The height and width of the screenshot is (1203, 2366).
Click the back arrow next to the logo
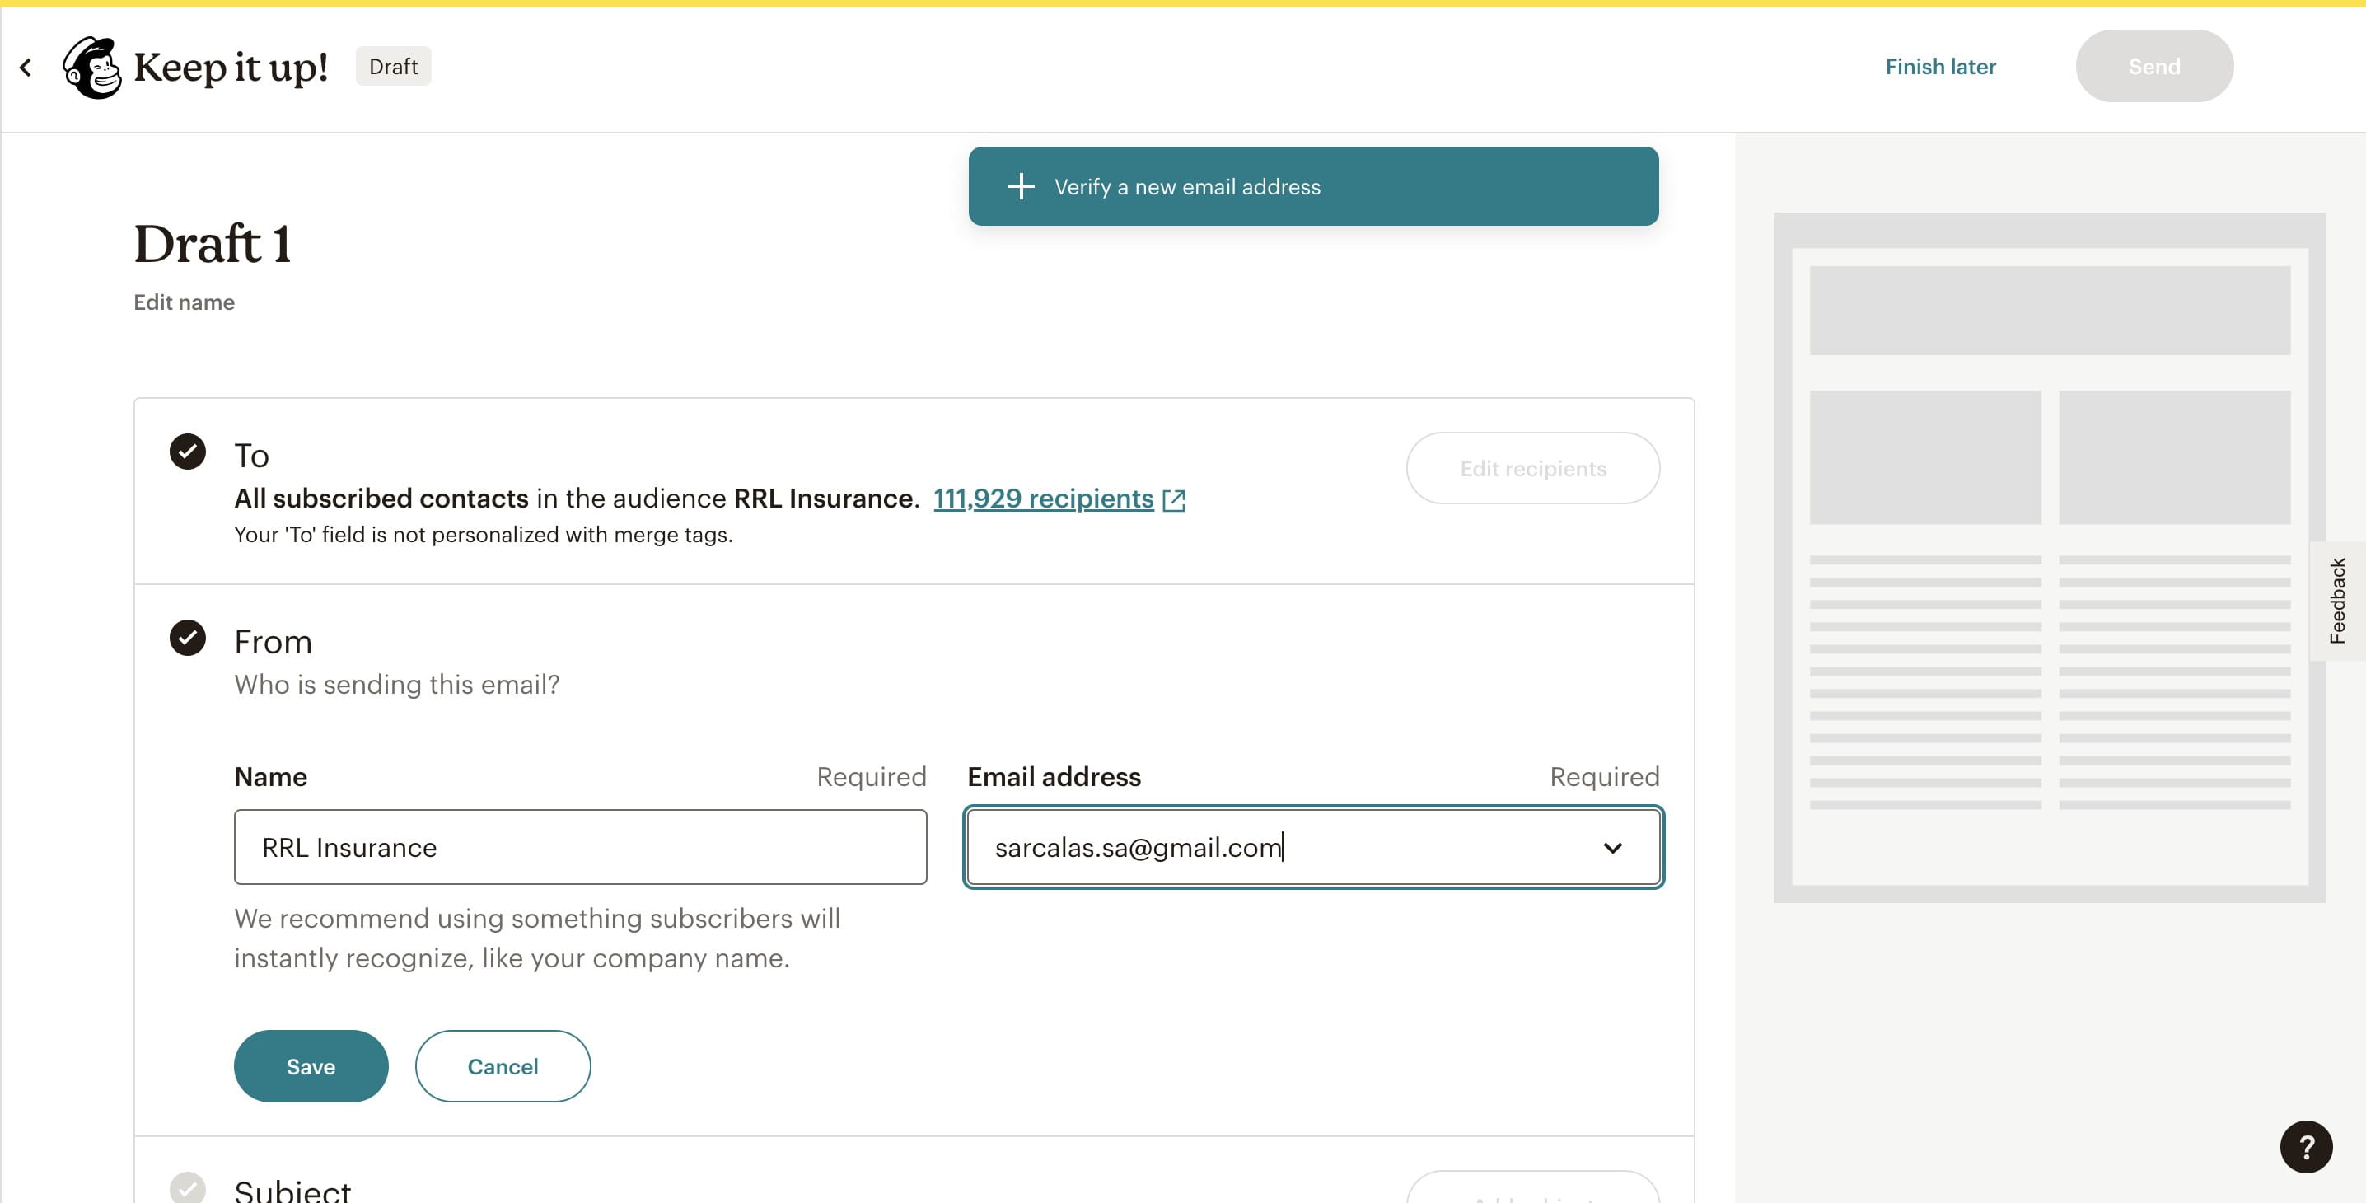pyautogui.click(x=25, y=66)
